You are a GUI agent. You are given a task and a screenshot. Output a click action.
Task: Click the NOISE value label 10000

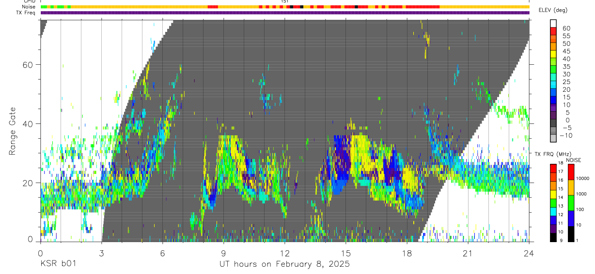(x=582, y=179)
